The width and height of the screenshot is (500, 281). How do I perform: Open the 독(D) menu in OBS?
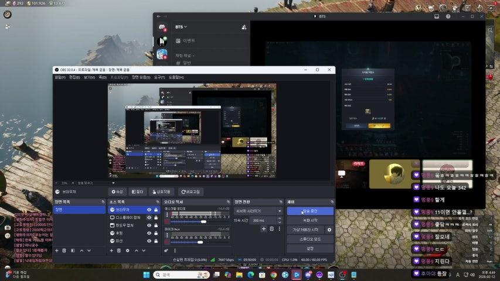(x=103, y=77)
